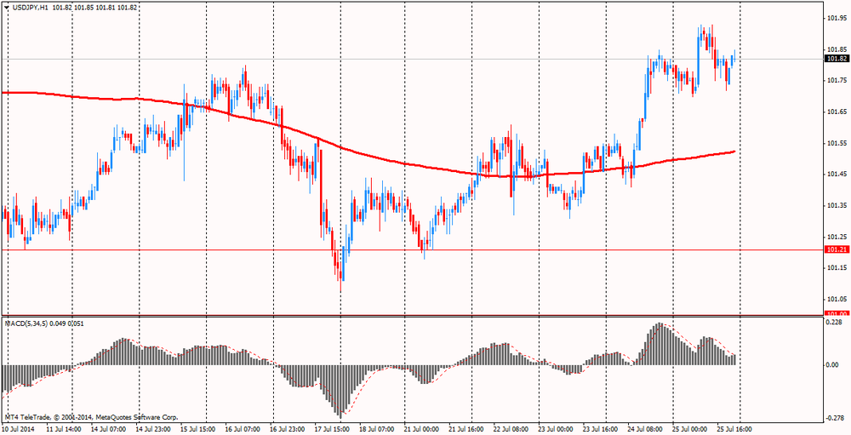Click the red 101.21 level price tag
The width and height of the screenshot is (851, 435).
click(837, 249)
